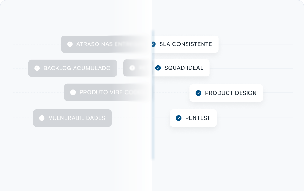Click the exclamation icon beside BACKLOG ACUMULADO

[37, 68]
